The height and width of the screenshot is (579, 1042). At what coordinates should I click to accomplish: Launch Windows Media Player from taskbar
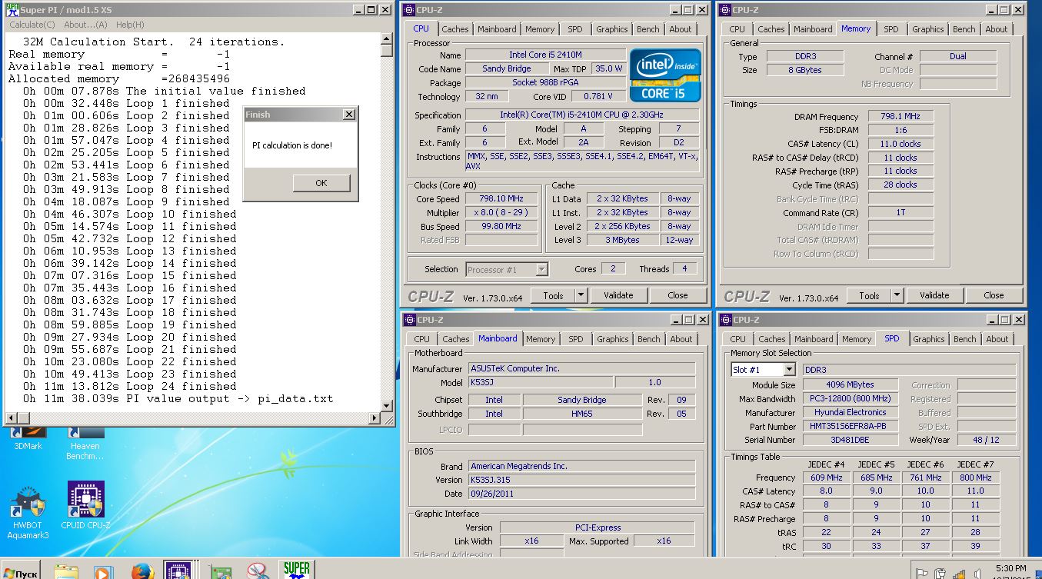102,572
